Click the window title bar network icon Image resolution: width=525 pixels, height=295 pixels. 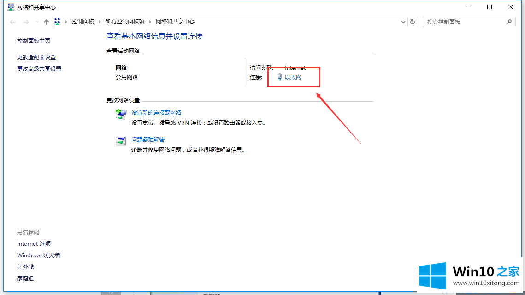(11, 7)
